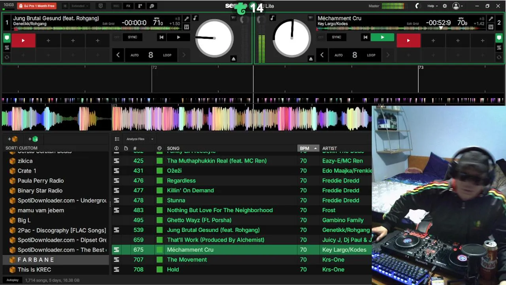Seek in deck 2 track overview waveform

point(401,28)
